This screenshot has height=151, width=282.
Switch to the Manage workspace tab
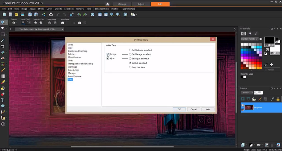click(122, 4)
